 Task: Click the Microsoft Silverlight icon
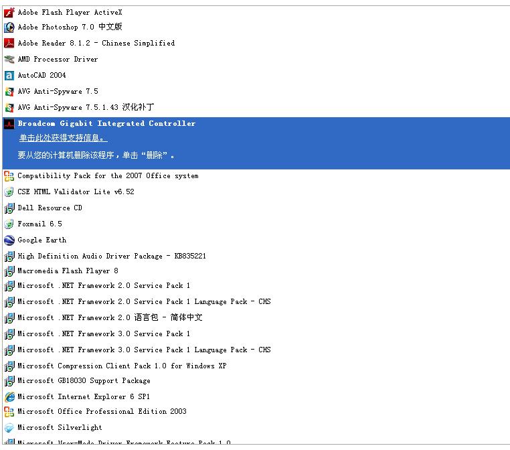click(9, 428)
